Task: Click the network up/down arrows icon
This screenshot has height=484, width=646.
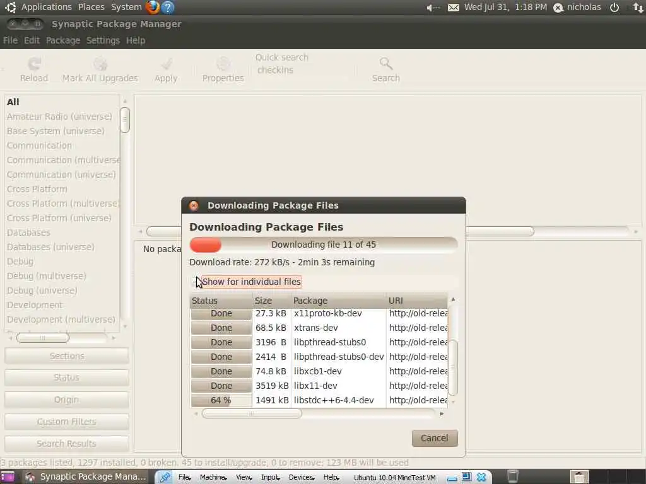Action: 638,8
